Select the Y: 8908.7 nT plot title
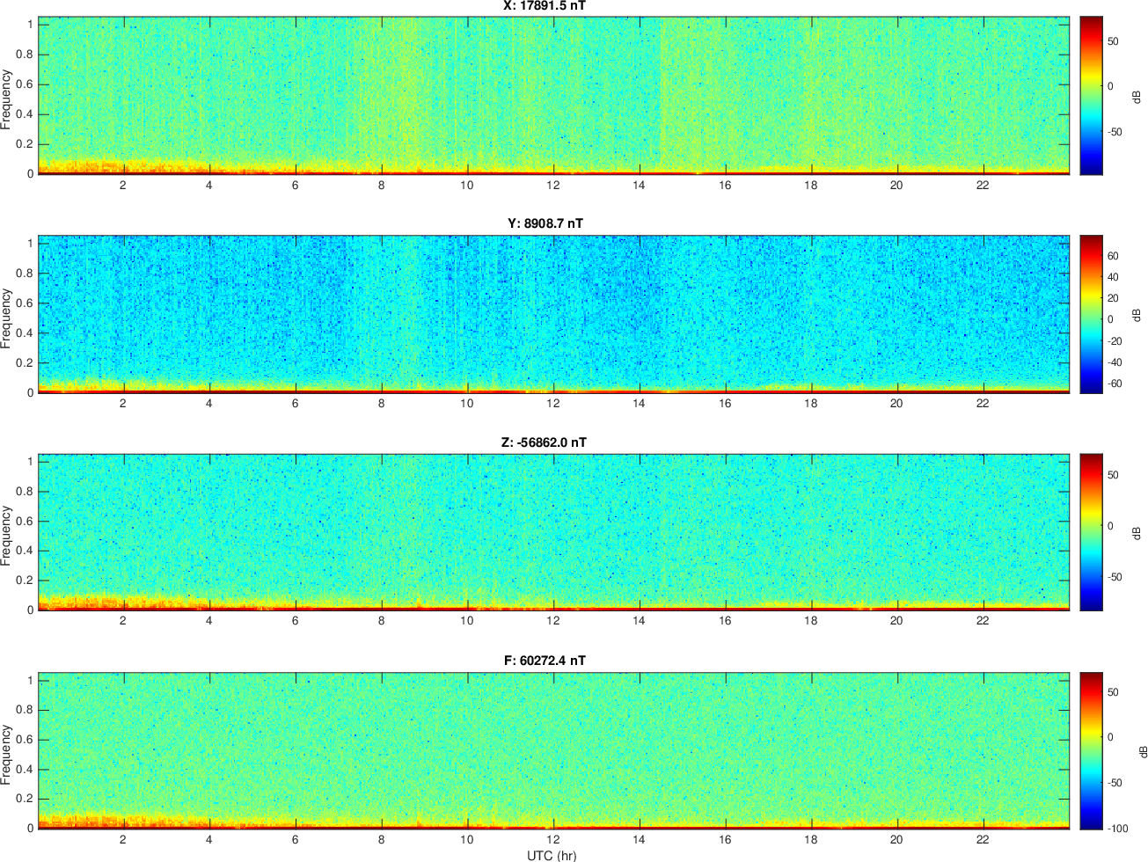 click(x=545, y=223)
